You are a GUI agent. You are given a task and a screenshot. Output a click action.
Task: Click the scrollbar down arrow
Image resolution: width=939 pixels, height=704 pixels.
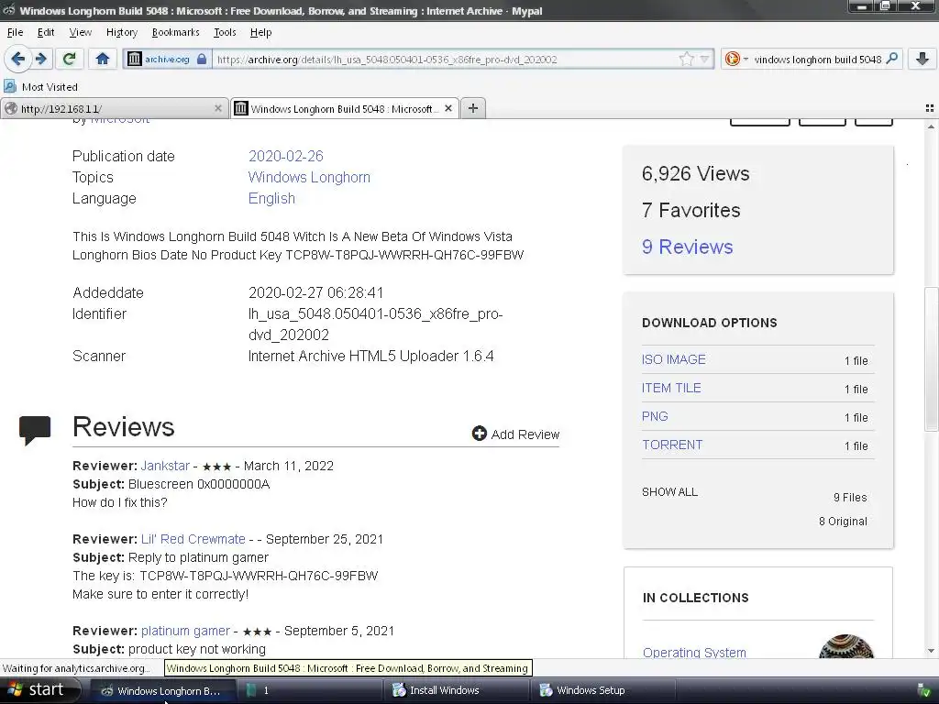(x=932, y=651)
